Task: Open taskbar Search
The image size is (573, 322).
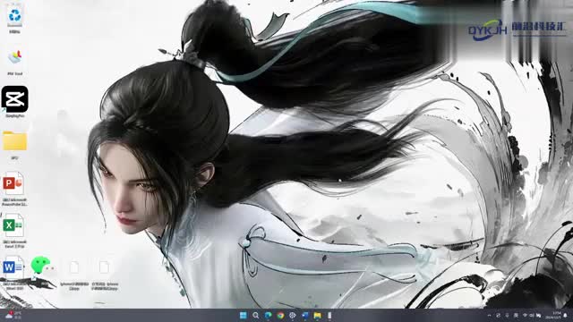Action: coord(256,316)
